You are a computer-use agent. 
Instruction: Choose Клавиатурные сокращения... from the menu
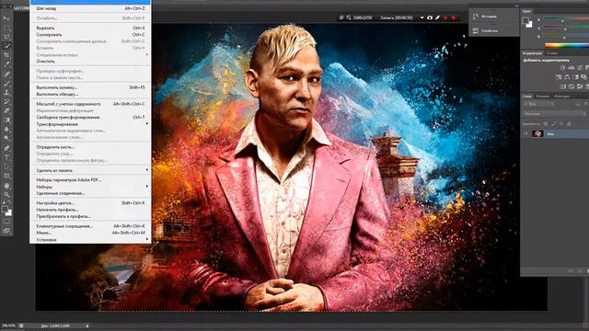[90, 226]
